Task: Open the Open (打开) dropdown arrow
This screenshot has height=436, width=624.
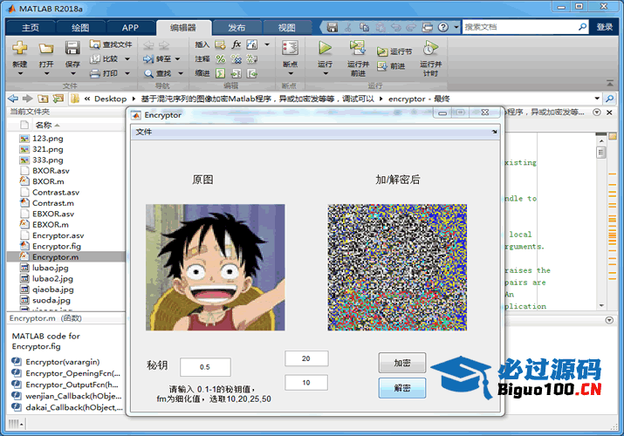Action: (x=46, y=74)
